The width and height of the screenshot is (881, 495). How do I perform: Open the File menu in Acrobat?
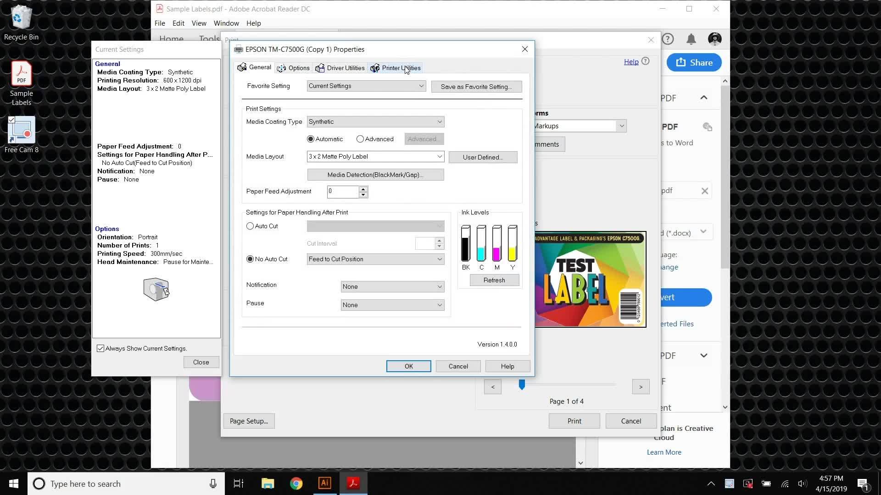tap(160, 23)
